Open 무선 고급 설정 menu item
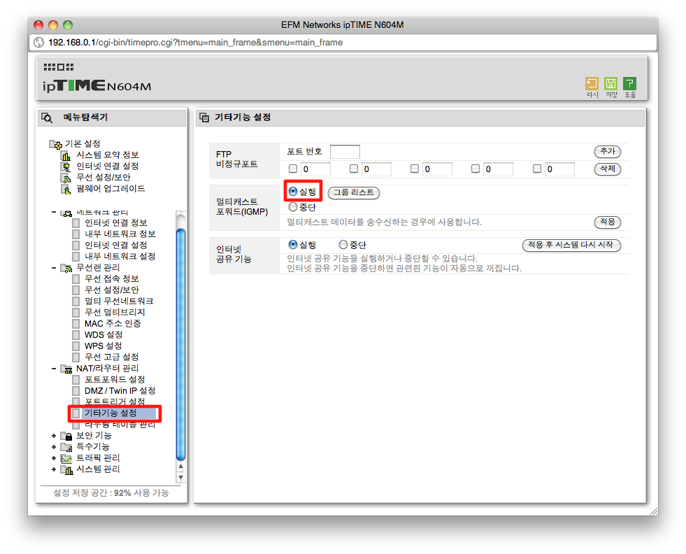The height and width of the screenshot is (554, 686). point(112,357)
